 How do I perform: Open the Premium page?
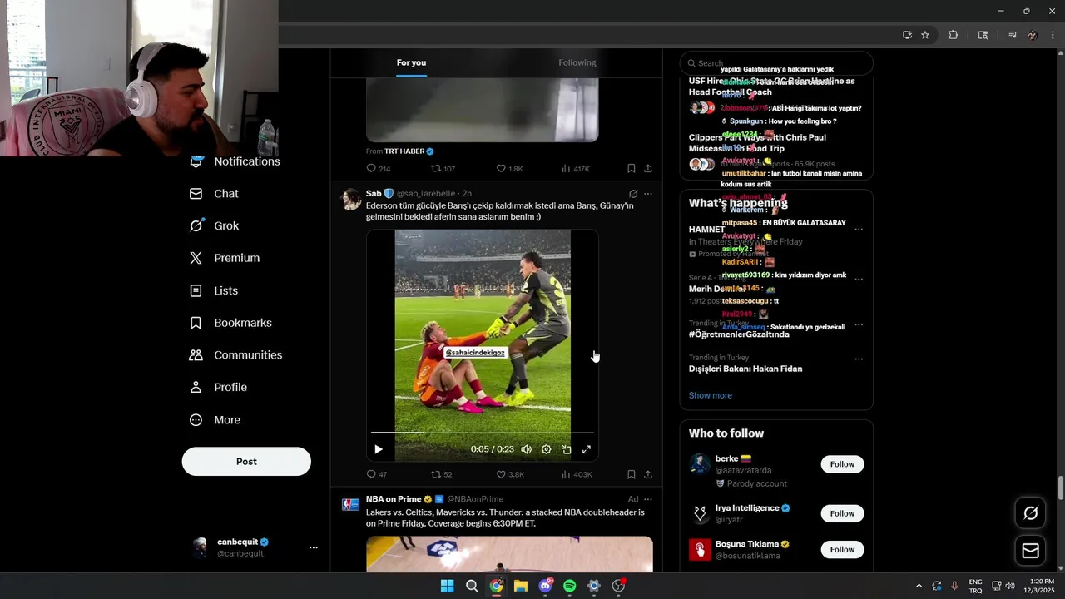point(225,258)
